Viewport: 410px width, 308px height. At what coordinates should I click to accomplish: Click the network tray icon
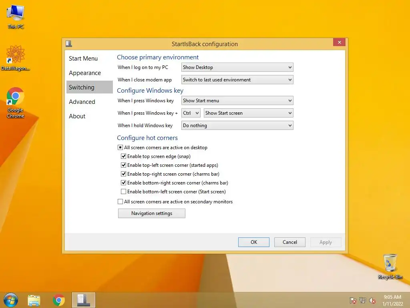pyautogui.click(x=363, y=300)
